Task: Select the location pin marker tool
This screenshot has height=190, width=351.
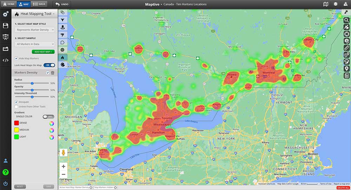Action: [63, 27]
